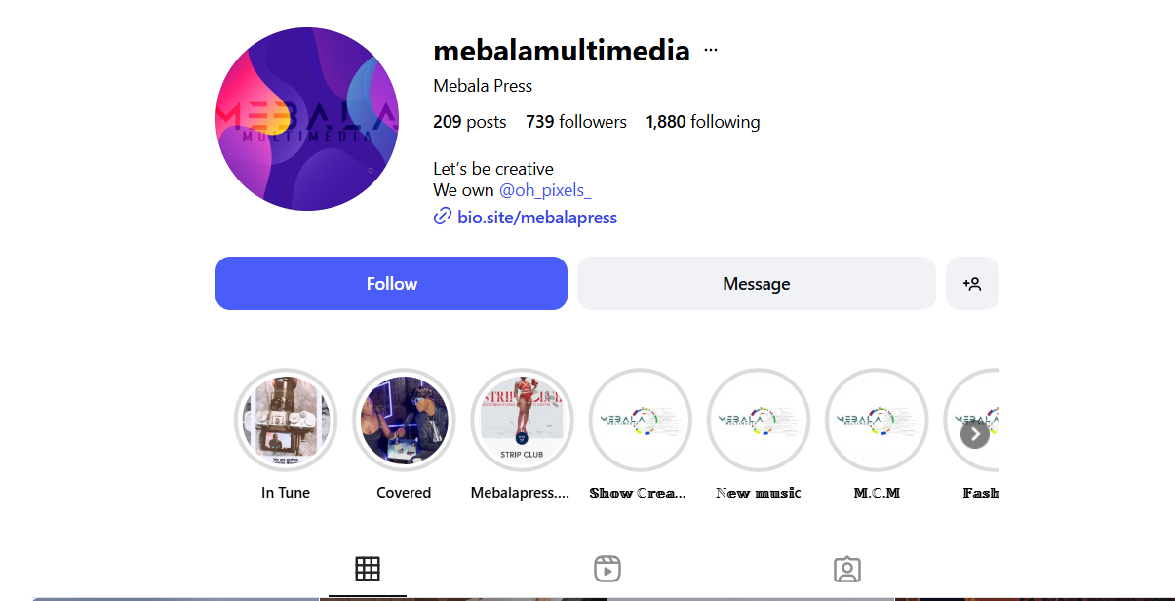Screen dimensions: 1175x601
Task: View the 1,880 following list
Action: (x=703, y=122)
